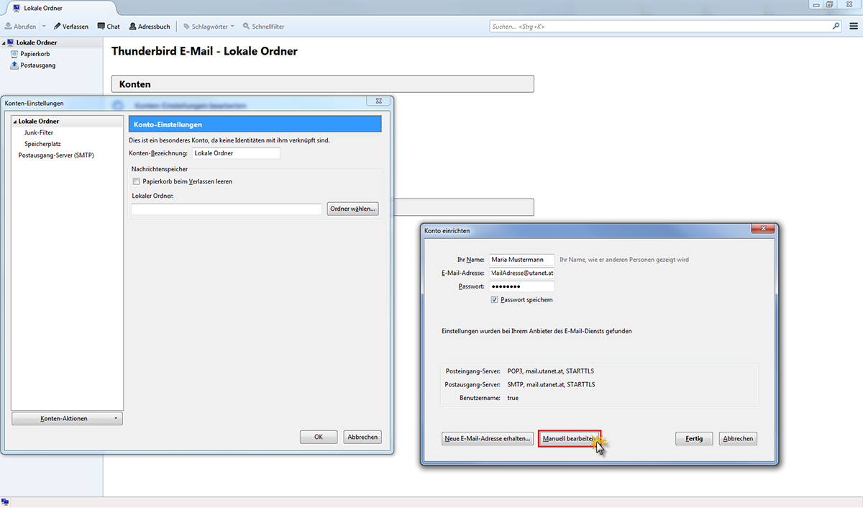Click the Ihr Name input field
The width and height of the screenshot is (863, 508).
click(x=521, y=260)
